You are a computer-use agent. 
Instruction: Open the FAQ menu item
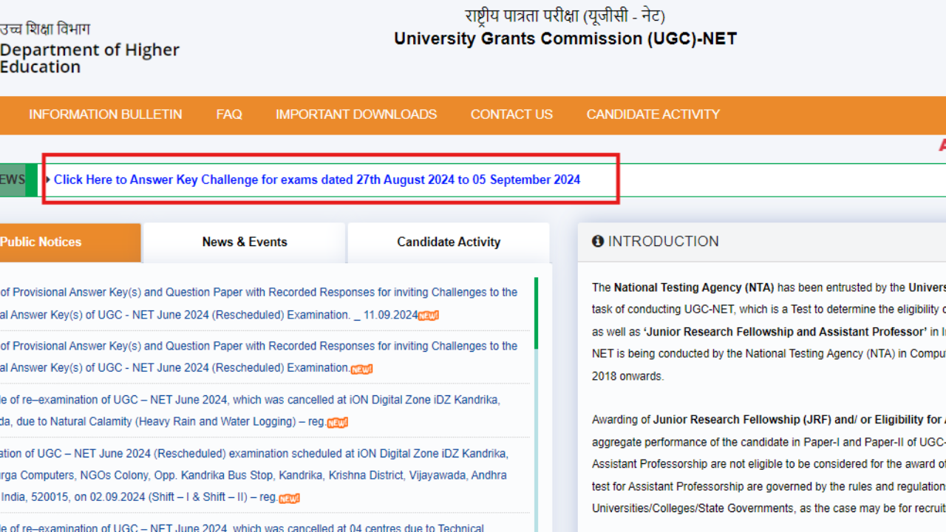pos(229,115)
